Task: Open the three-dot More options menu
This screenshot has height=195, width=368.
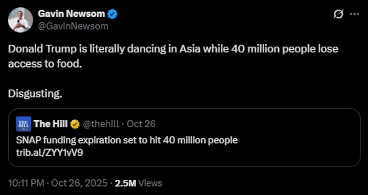Action: (x=354, y=14)
